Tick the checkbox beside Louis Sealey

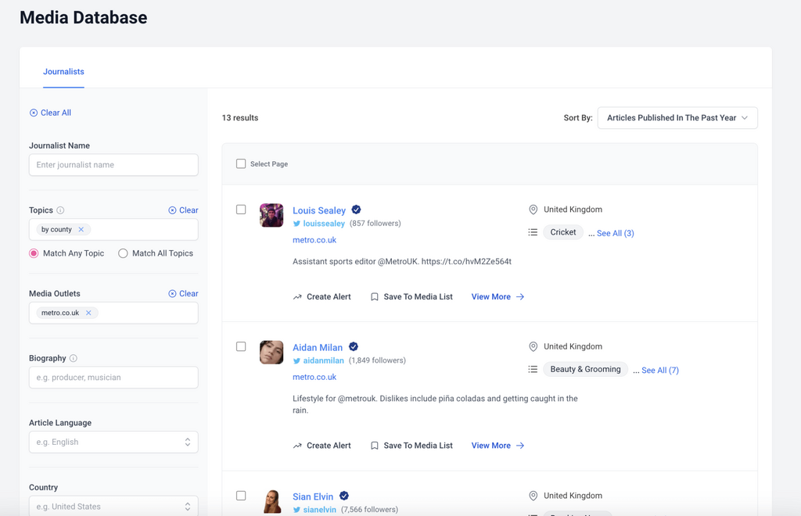tap(241, 210)
